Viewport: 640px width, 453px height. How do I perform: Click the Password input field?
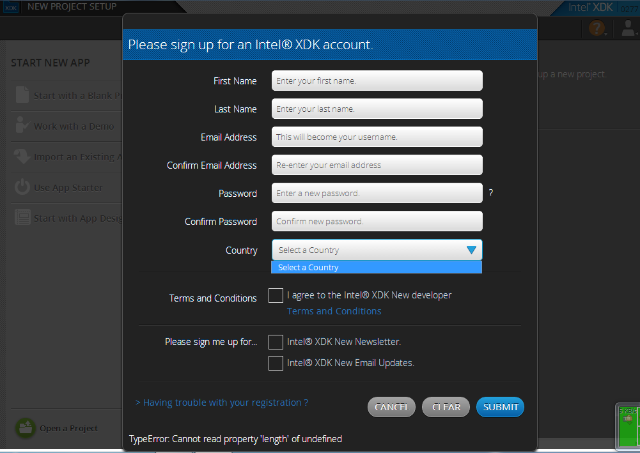(x=377, y=193)
